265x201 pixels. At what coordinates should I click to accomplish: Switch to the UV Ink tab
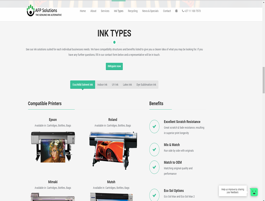tap(115, 85)
